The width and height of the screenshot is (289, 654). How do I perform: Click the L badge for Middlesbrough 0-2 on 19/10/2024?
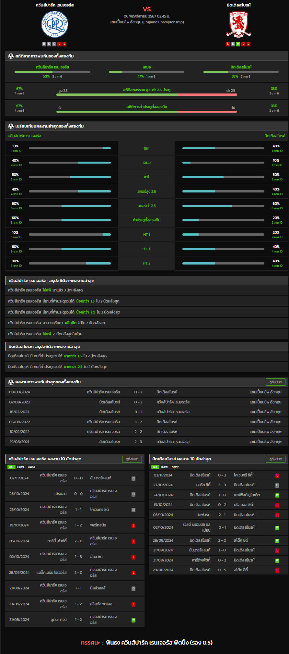pyautogui.click(x=277, y=505)
